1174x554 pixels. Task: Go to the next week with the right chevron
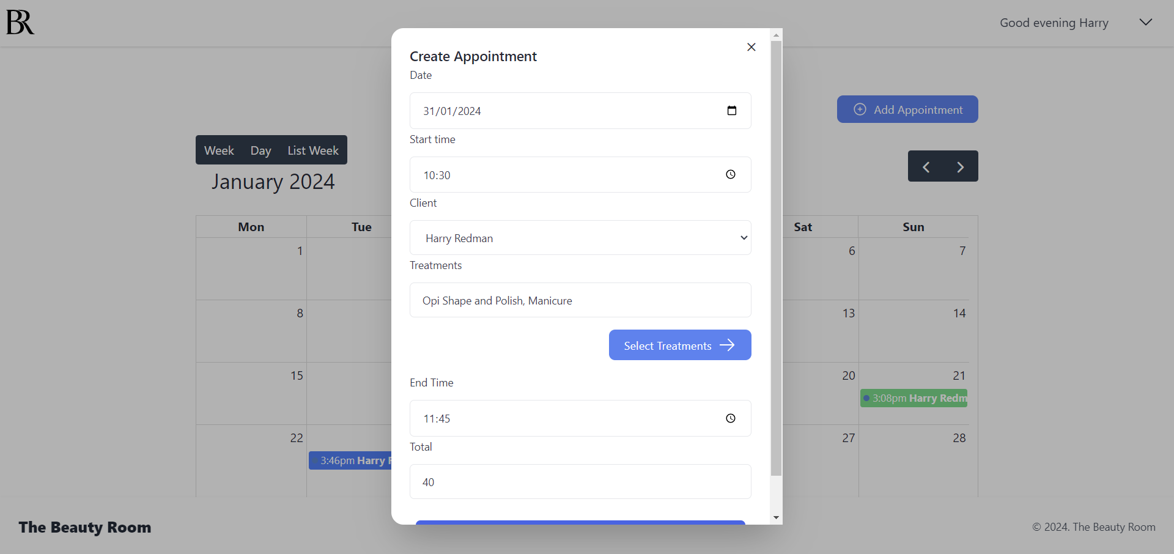click(961, 166)
